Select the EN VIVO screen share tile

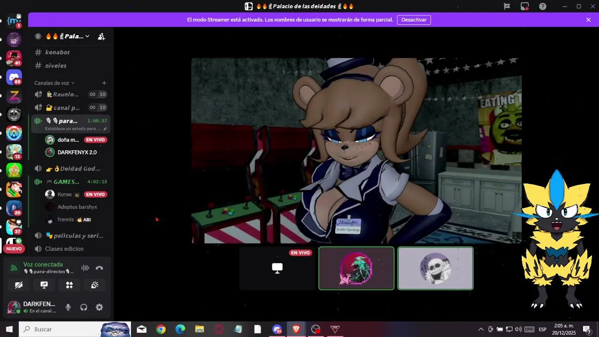click(x=278, y=268)
